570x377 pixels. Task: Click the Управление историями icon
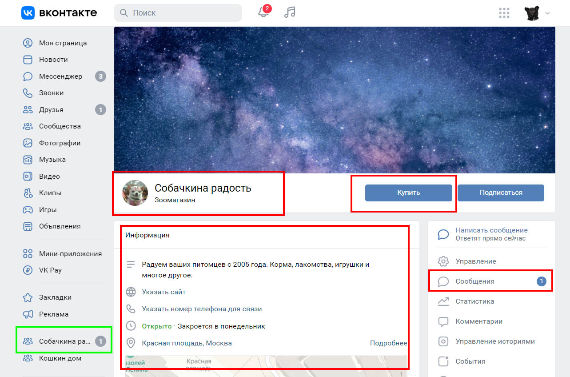[x=443, y=341]
